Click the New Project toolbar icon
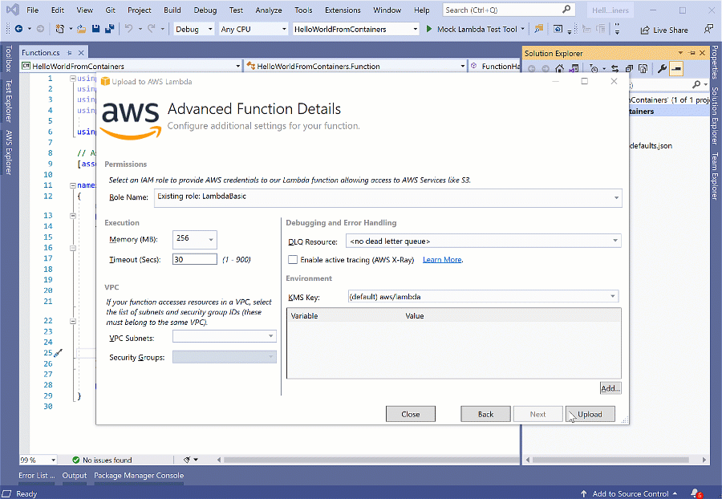The image size is (722, 499). pos(60,29)
